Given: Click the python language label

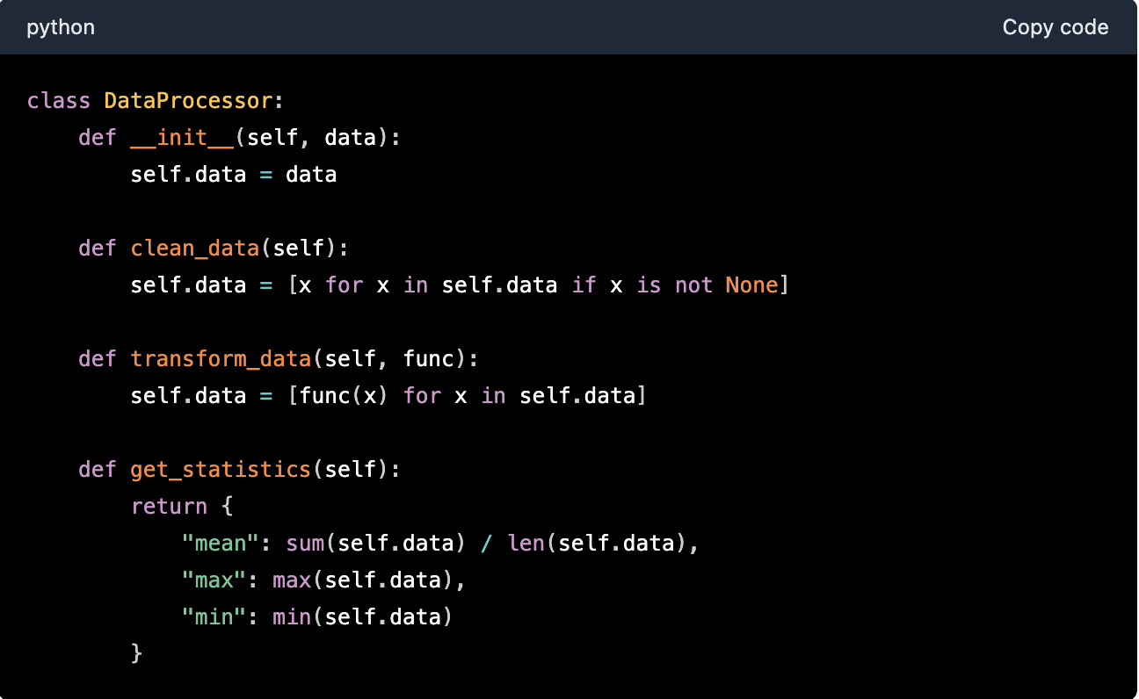Looking at the screenshot, I should pyautogui.click(x=61, y=28).
